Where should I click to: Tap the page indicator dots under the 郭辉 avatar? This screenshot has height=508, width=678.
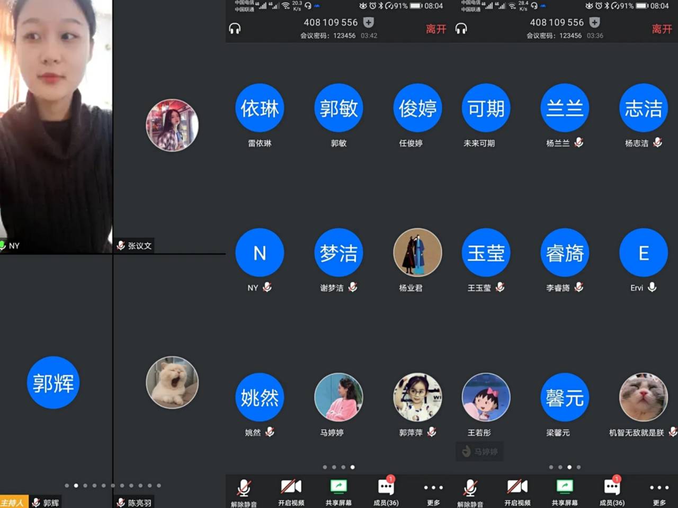pyautogui.click(x=112, y=485)
